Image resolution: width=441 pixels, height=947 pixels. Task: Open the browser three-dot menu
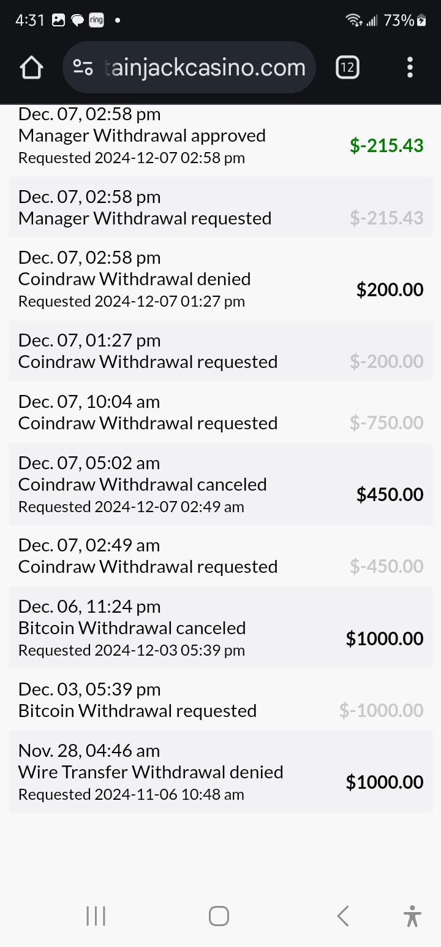click(x=410, y=67)
